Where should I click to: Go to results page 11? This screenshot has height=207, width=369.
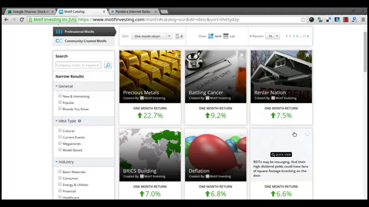coord(304,36)
